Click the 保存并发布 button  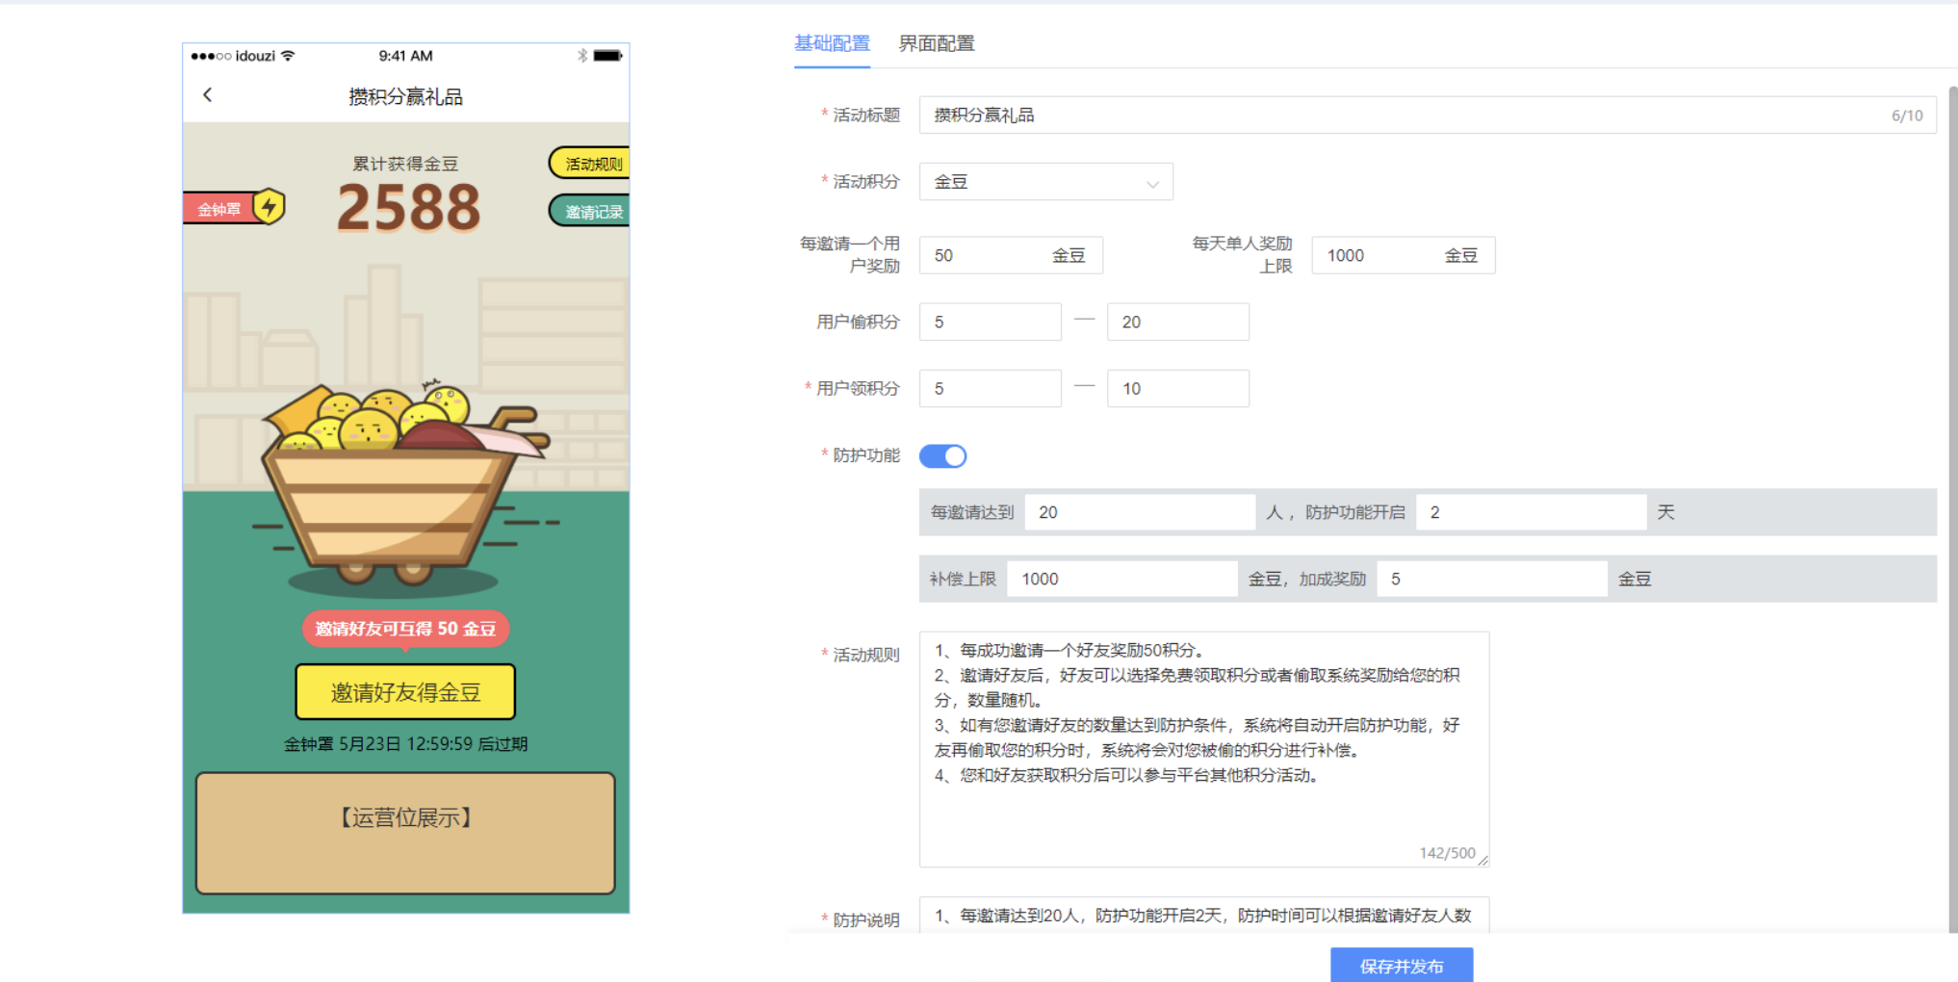(x=1401, y=966)
